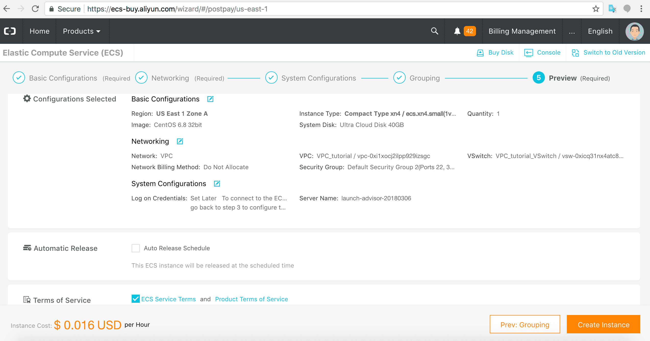This screenshot has height=341, width=650.
Task: Click the Alibaba Cloud logo icon
Action: click(10, 31)
